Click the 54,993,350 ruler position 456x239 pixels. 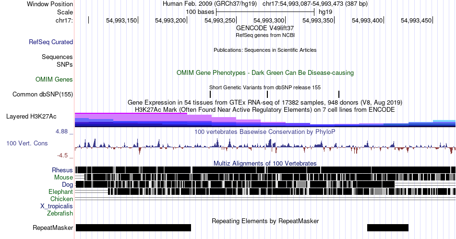(318, 20)
